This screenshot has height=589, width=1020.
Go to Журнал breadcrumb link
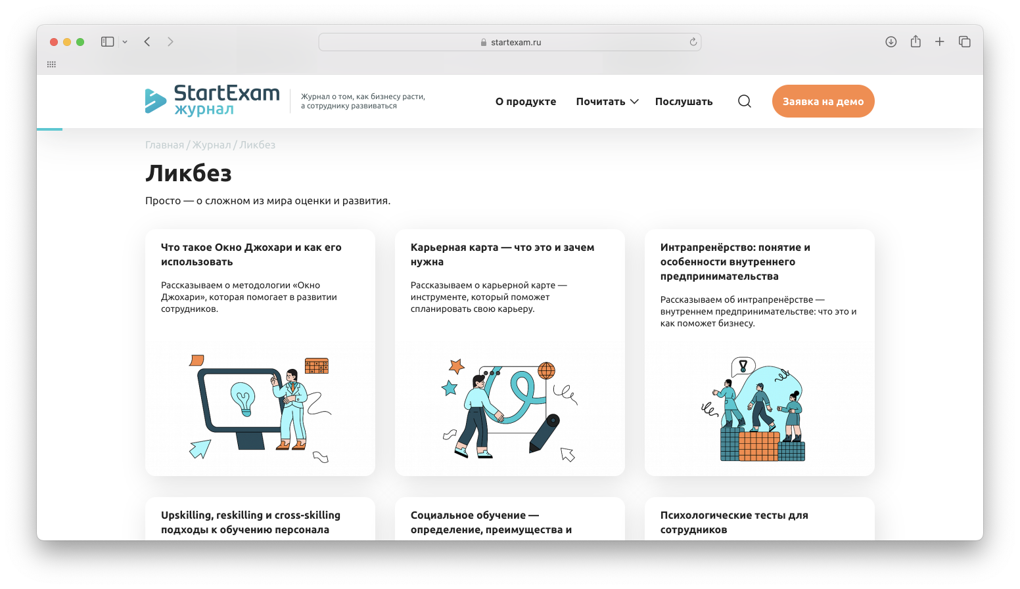coord(212,145)
